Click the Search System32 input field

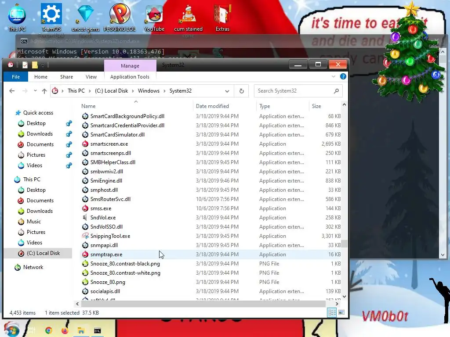coord(298,91)
